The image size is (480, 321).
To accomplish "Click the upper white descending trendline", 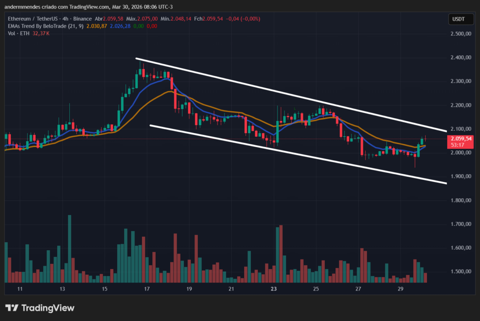I will pyautogui.click(x=291, y=94).
